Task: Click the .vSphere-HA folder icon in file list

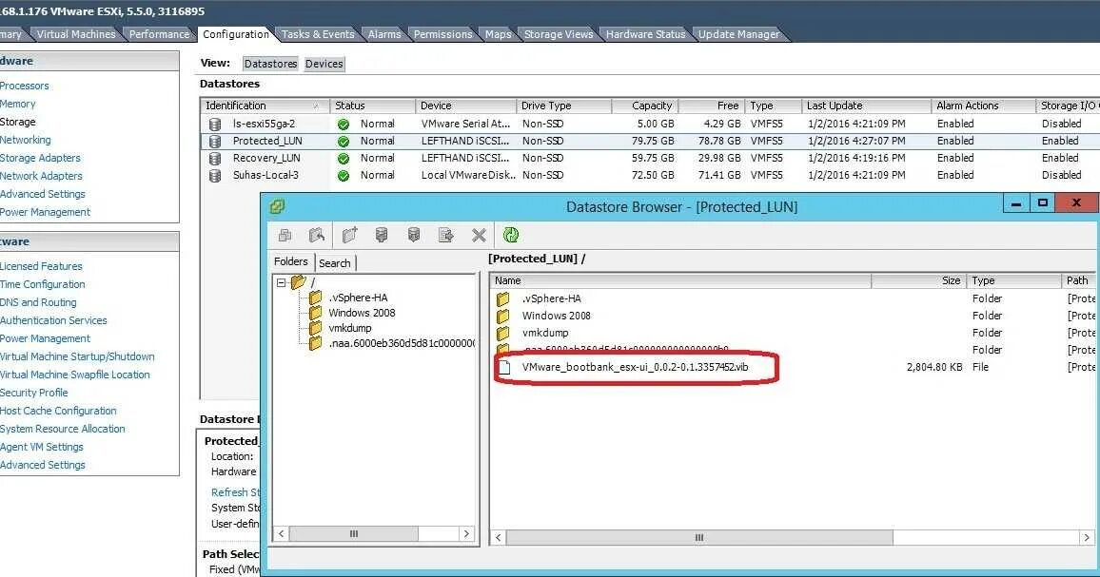Action: pos(503,298)
